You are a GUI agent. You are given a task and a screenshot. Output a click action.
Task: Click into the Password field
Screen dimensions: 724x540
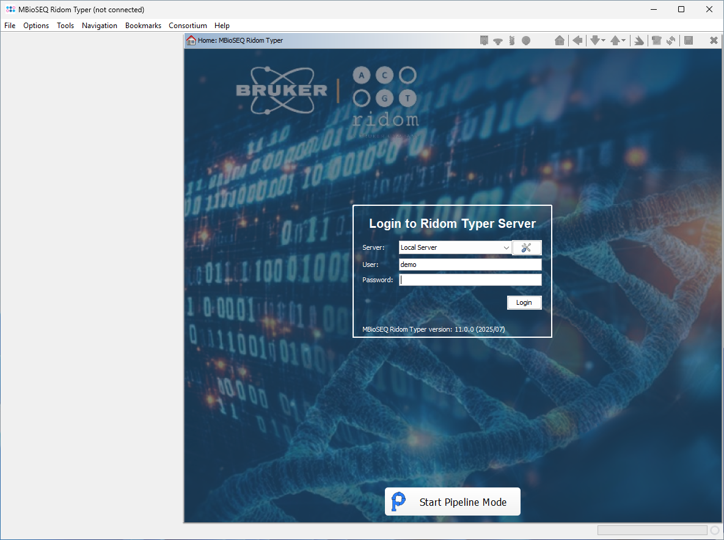coord(470,280)
